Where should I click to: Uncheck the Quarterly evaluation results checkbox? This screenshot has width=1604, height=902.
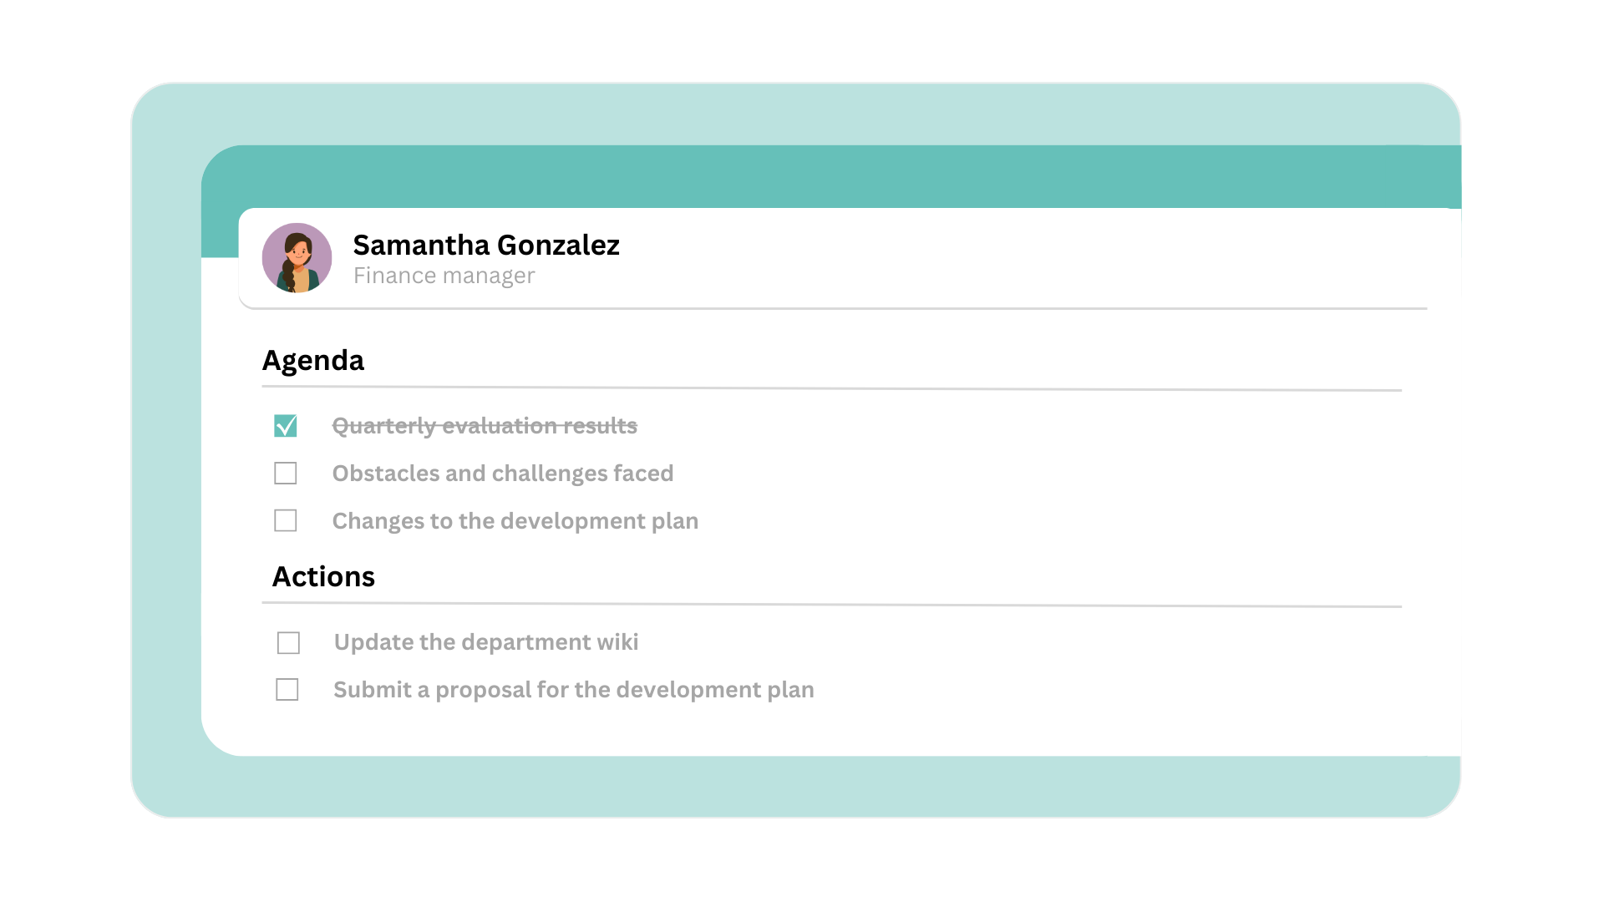point(286,426)
